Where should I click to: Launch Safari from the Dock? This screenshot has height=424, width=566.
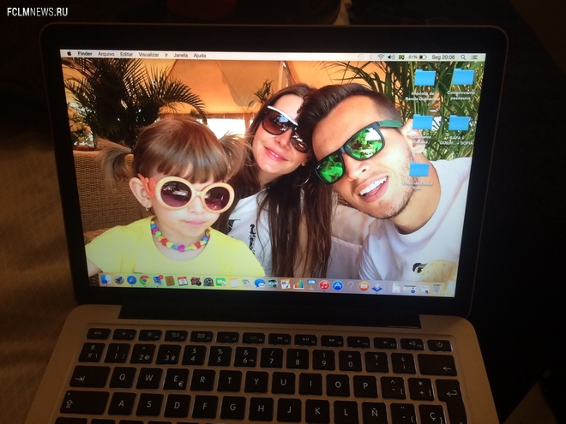[x=131, y=280]
